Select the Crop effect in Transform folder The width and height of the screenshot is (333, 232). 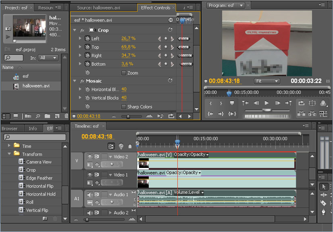click(31, 170)
